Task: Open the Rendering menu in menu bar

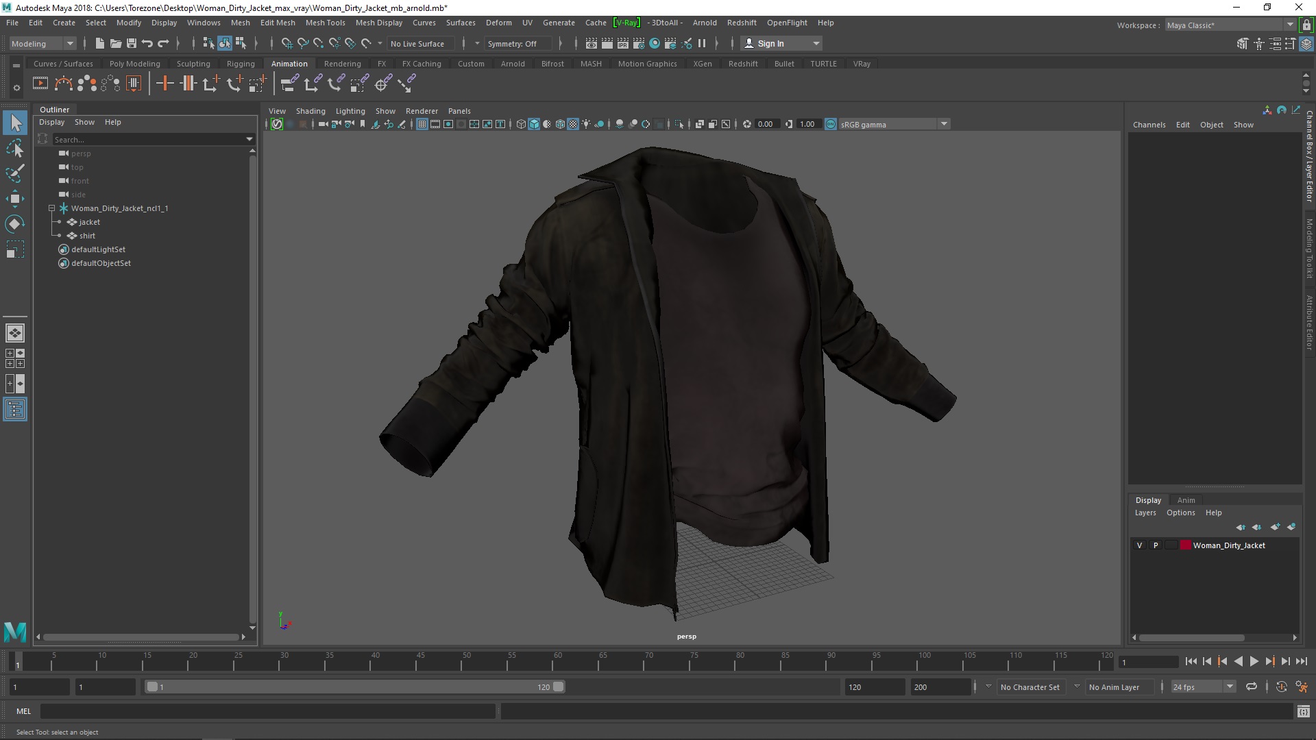Action: (341, 63)
